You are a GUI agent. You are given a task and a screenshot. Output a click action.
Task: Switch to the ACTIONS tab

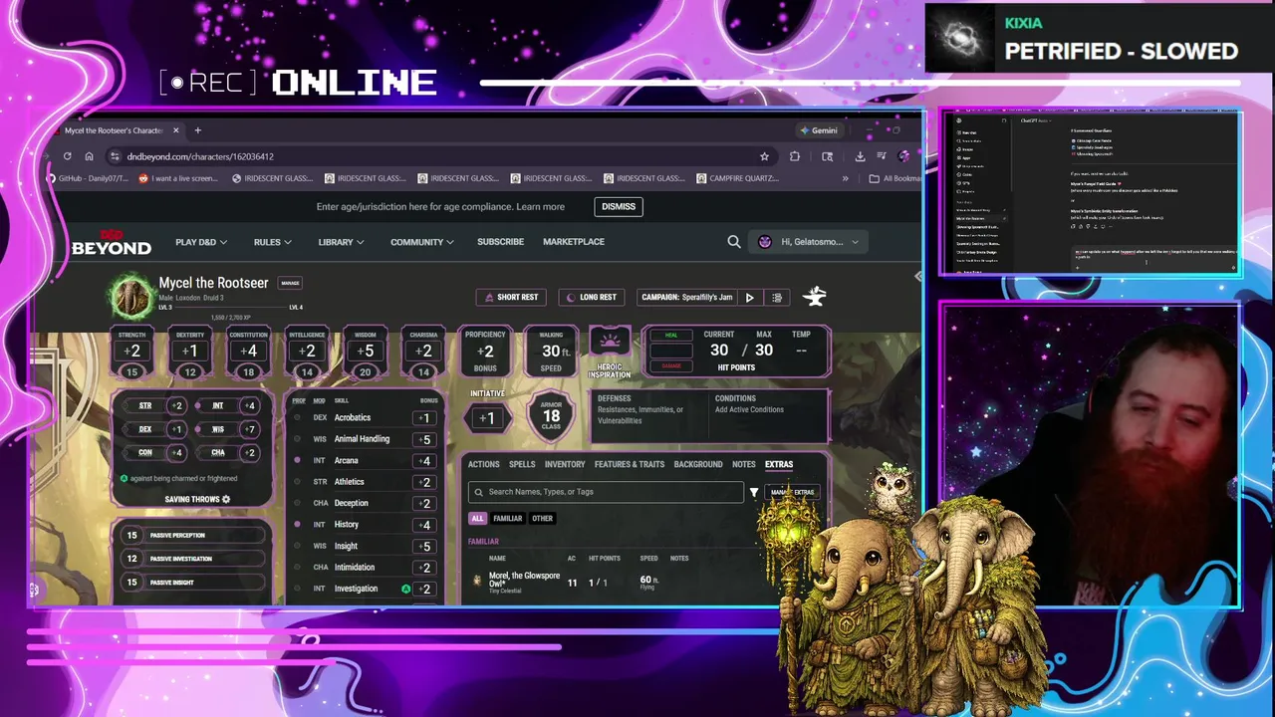[483, 464]
